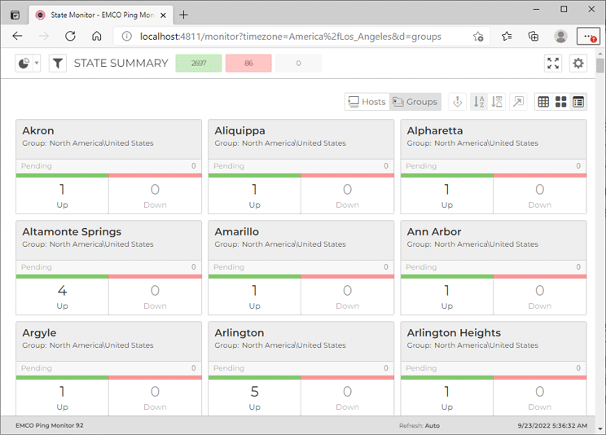Click the red 86 down-state summary box
Screen dimensions: 606x435
point(248,64)
